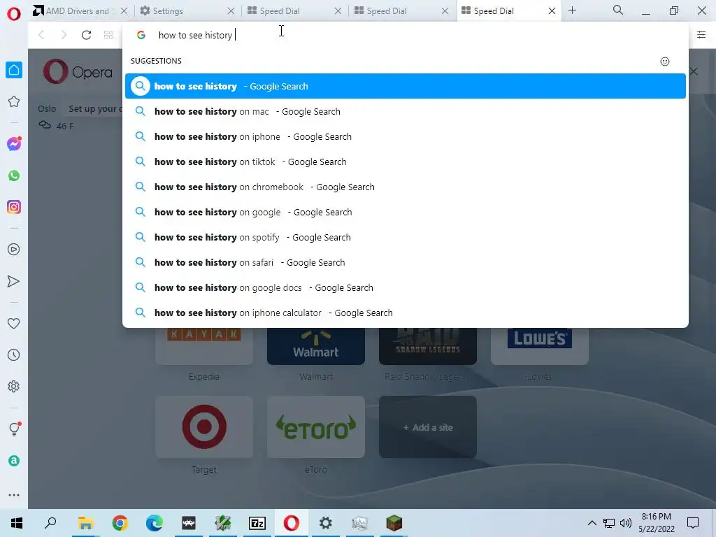
Task: Choose 'how to see history on spotify' suggestion
Action: tap(406, 237)
